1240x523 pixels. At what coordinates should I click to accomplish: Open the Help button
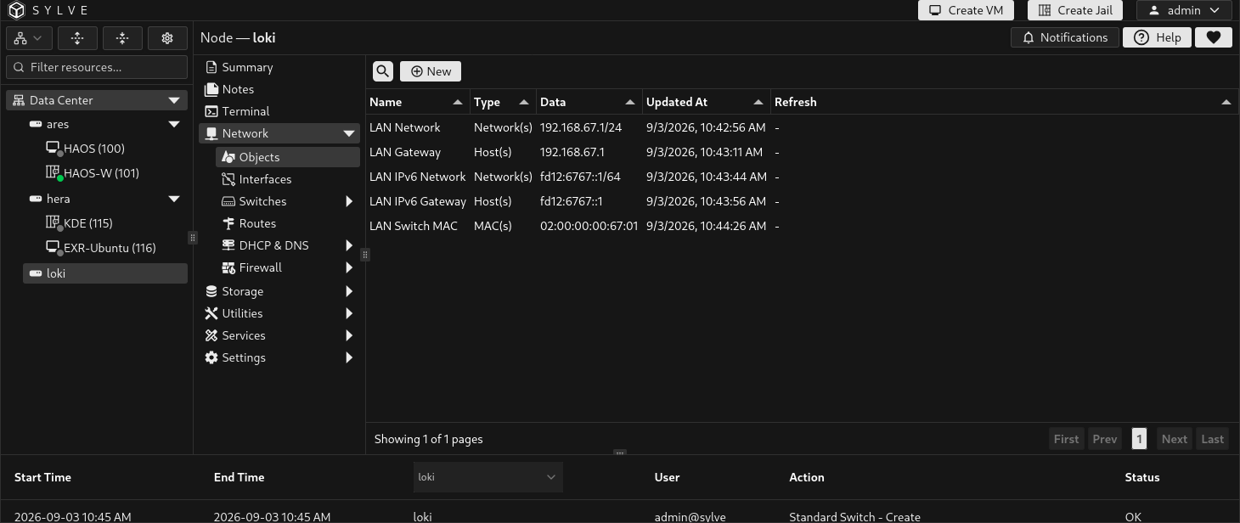(1157, 37)
